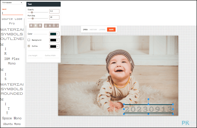Click the rotation handle above the text box
The image size is (197, 128).
pyautogui.click(x=148, y=99)
